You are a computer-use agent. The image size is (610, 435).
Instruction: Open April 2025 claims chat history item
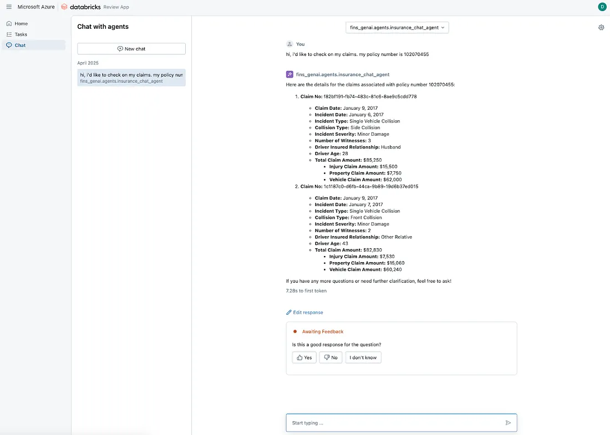(x=131, y=78)
